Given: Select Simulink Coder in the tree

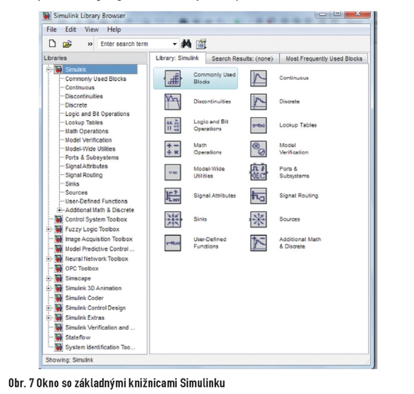Looking at the screenshot, I should pyautogui.click(x=84, y=298).
